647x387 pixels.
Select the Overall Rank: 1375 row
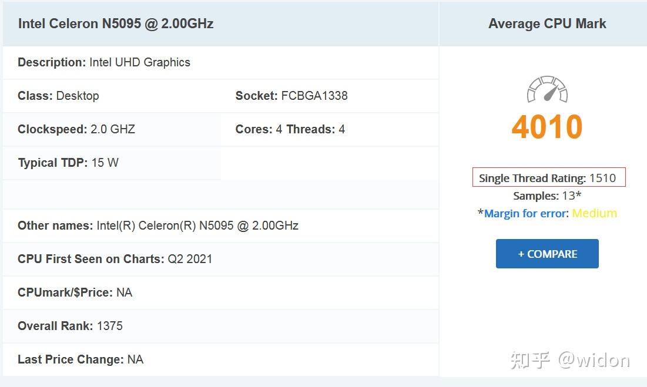pyautogui.click(x=71, y=326)
